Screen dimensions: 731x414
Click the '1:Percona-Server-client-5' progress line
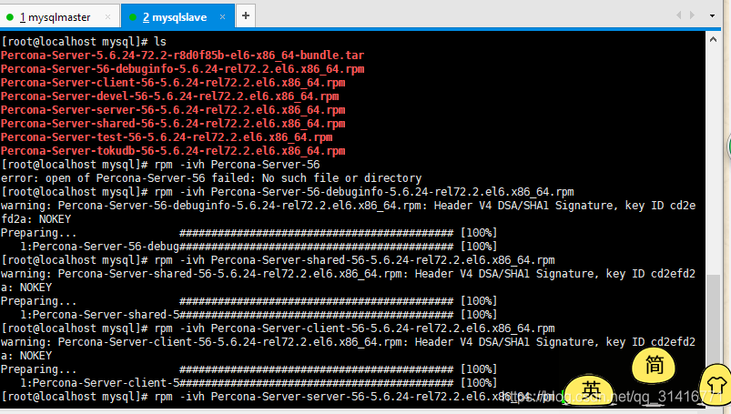point(259,383)
